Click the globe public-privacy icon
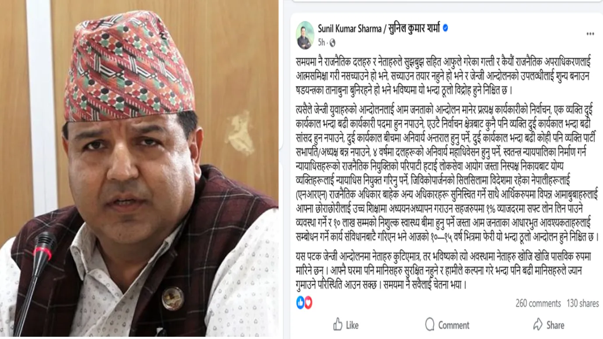Image resolution: width=603 pixels, height=339 pixels. (332, 43)
